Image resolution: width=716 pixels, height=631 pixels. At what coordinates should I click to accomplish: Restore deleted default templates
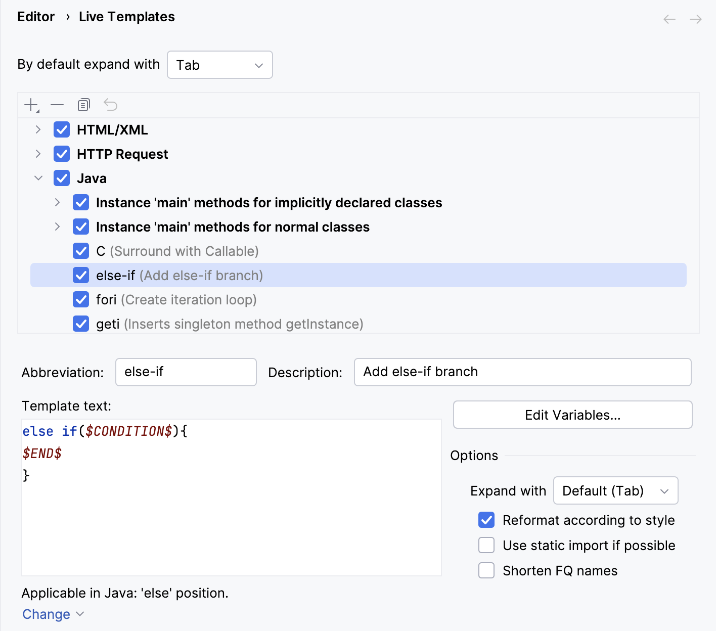[x=110, y=105]
